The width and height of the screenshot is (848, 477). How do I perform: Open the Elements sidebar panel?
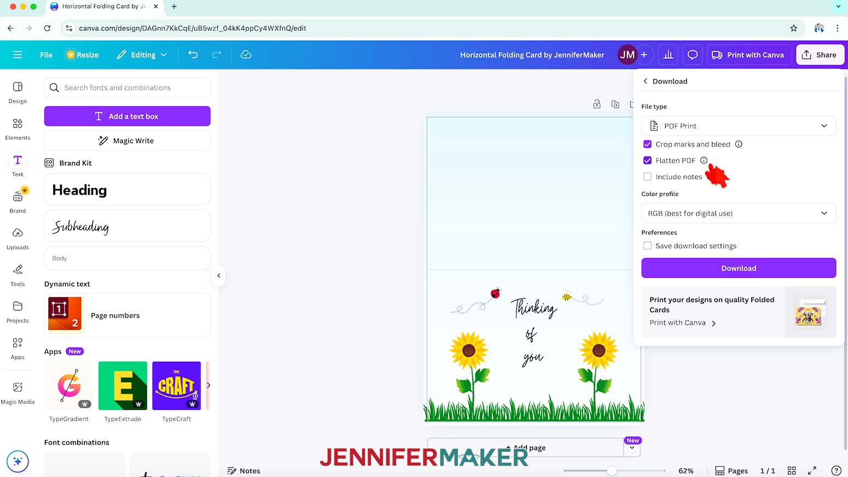point(18,129)
